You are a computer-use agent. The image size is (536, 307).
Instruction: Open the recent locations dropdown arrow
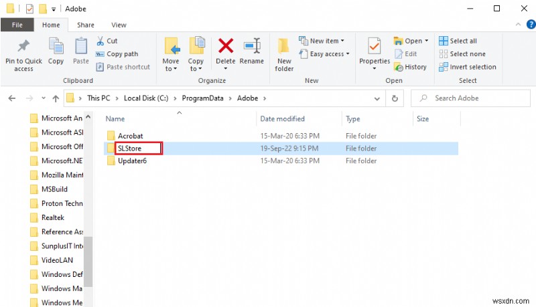(44, 98)
